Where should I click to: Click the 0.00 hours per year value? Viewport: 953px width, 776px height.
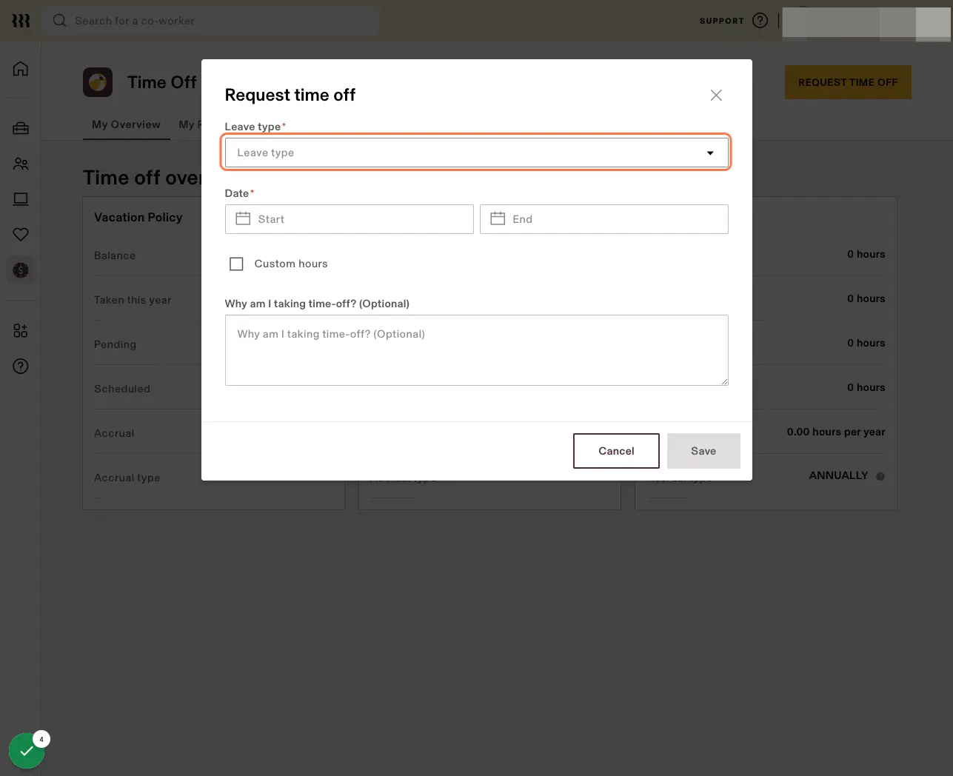click(x=836, y=432)
